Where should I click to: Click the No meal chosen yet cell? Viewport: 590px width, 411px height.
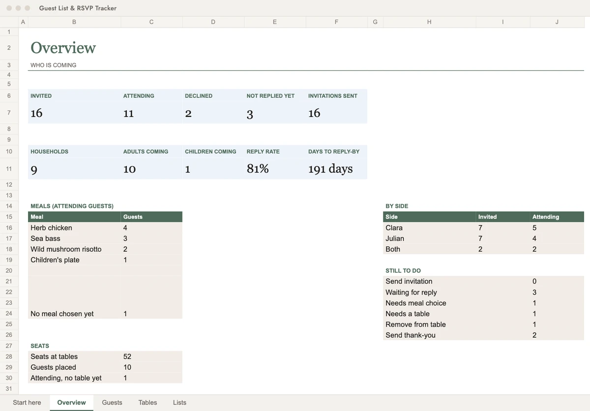coord(74,314)
